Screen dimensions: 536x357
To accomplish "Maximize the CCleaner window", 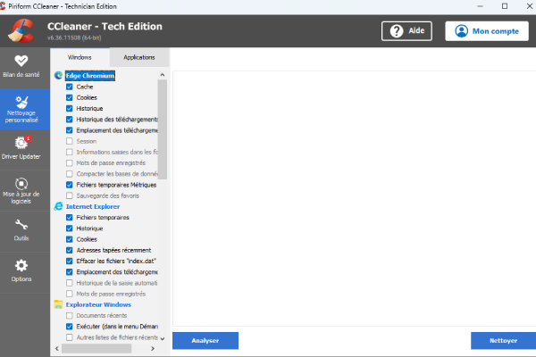I will click(x=505, y=6).
